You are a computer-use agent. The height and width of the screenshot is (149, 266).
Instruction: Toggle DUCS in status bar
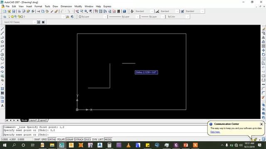pos(88,139)
